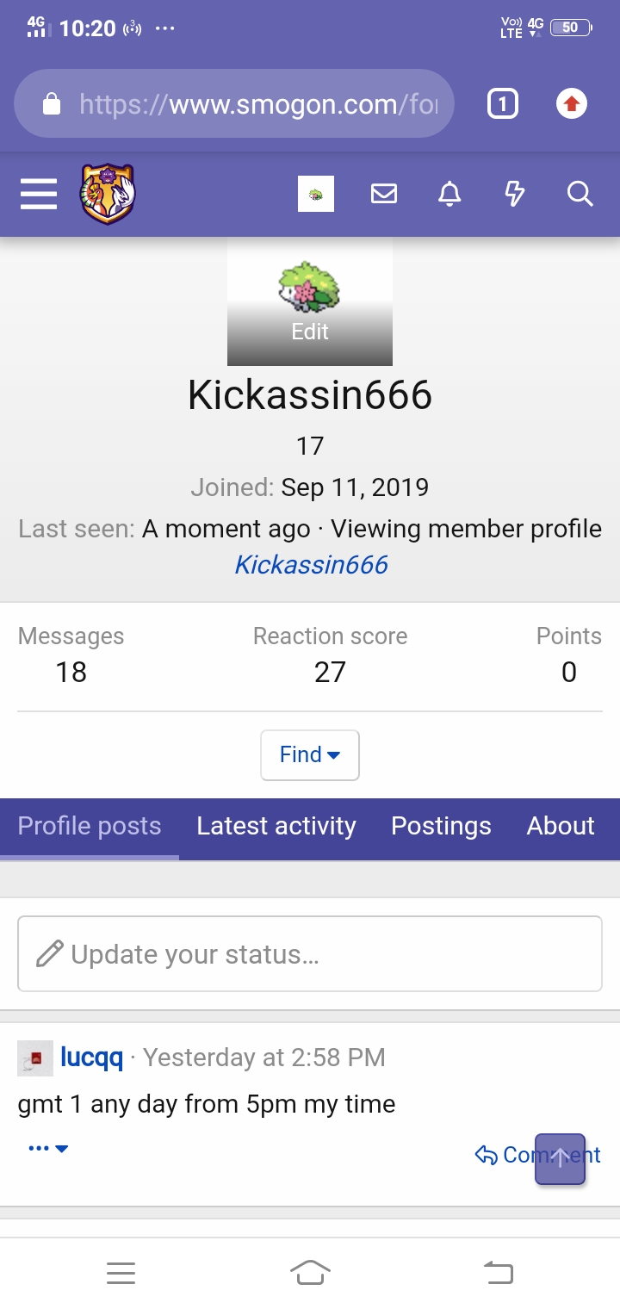
Task: Edit the profile avatar
Action: pyautogui.click(x=310, y=332)
